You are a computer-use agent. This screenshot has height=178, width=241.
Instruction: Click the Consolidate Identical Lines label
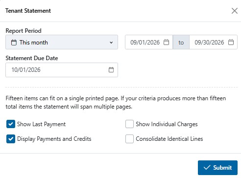[169, 139]
